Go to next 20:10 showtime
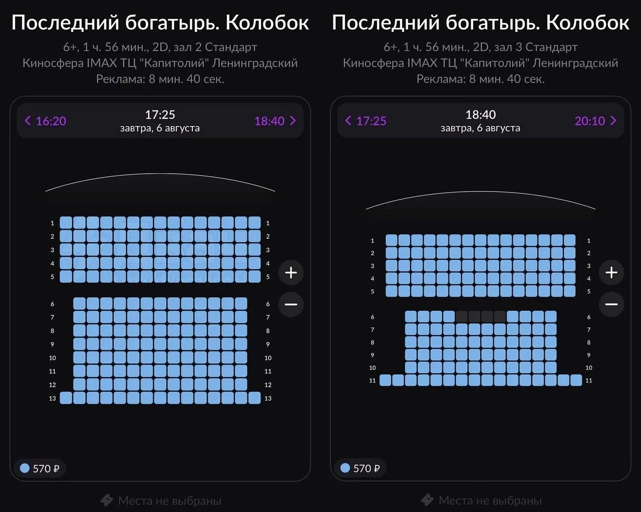Viewport: 641px width, 512px height. pyautogui.click(x=596, y=121)
